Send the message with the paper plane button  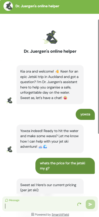[90, 204]
